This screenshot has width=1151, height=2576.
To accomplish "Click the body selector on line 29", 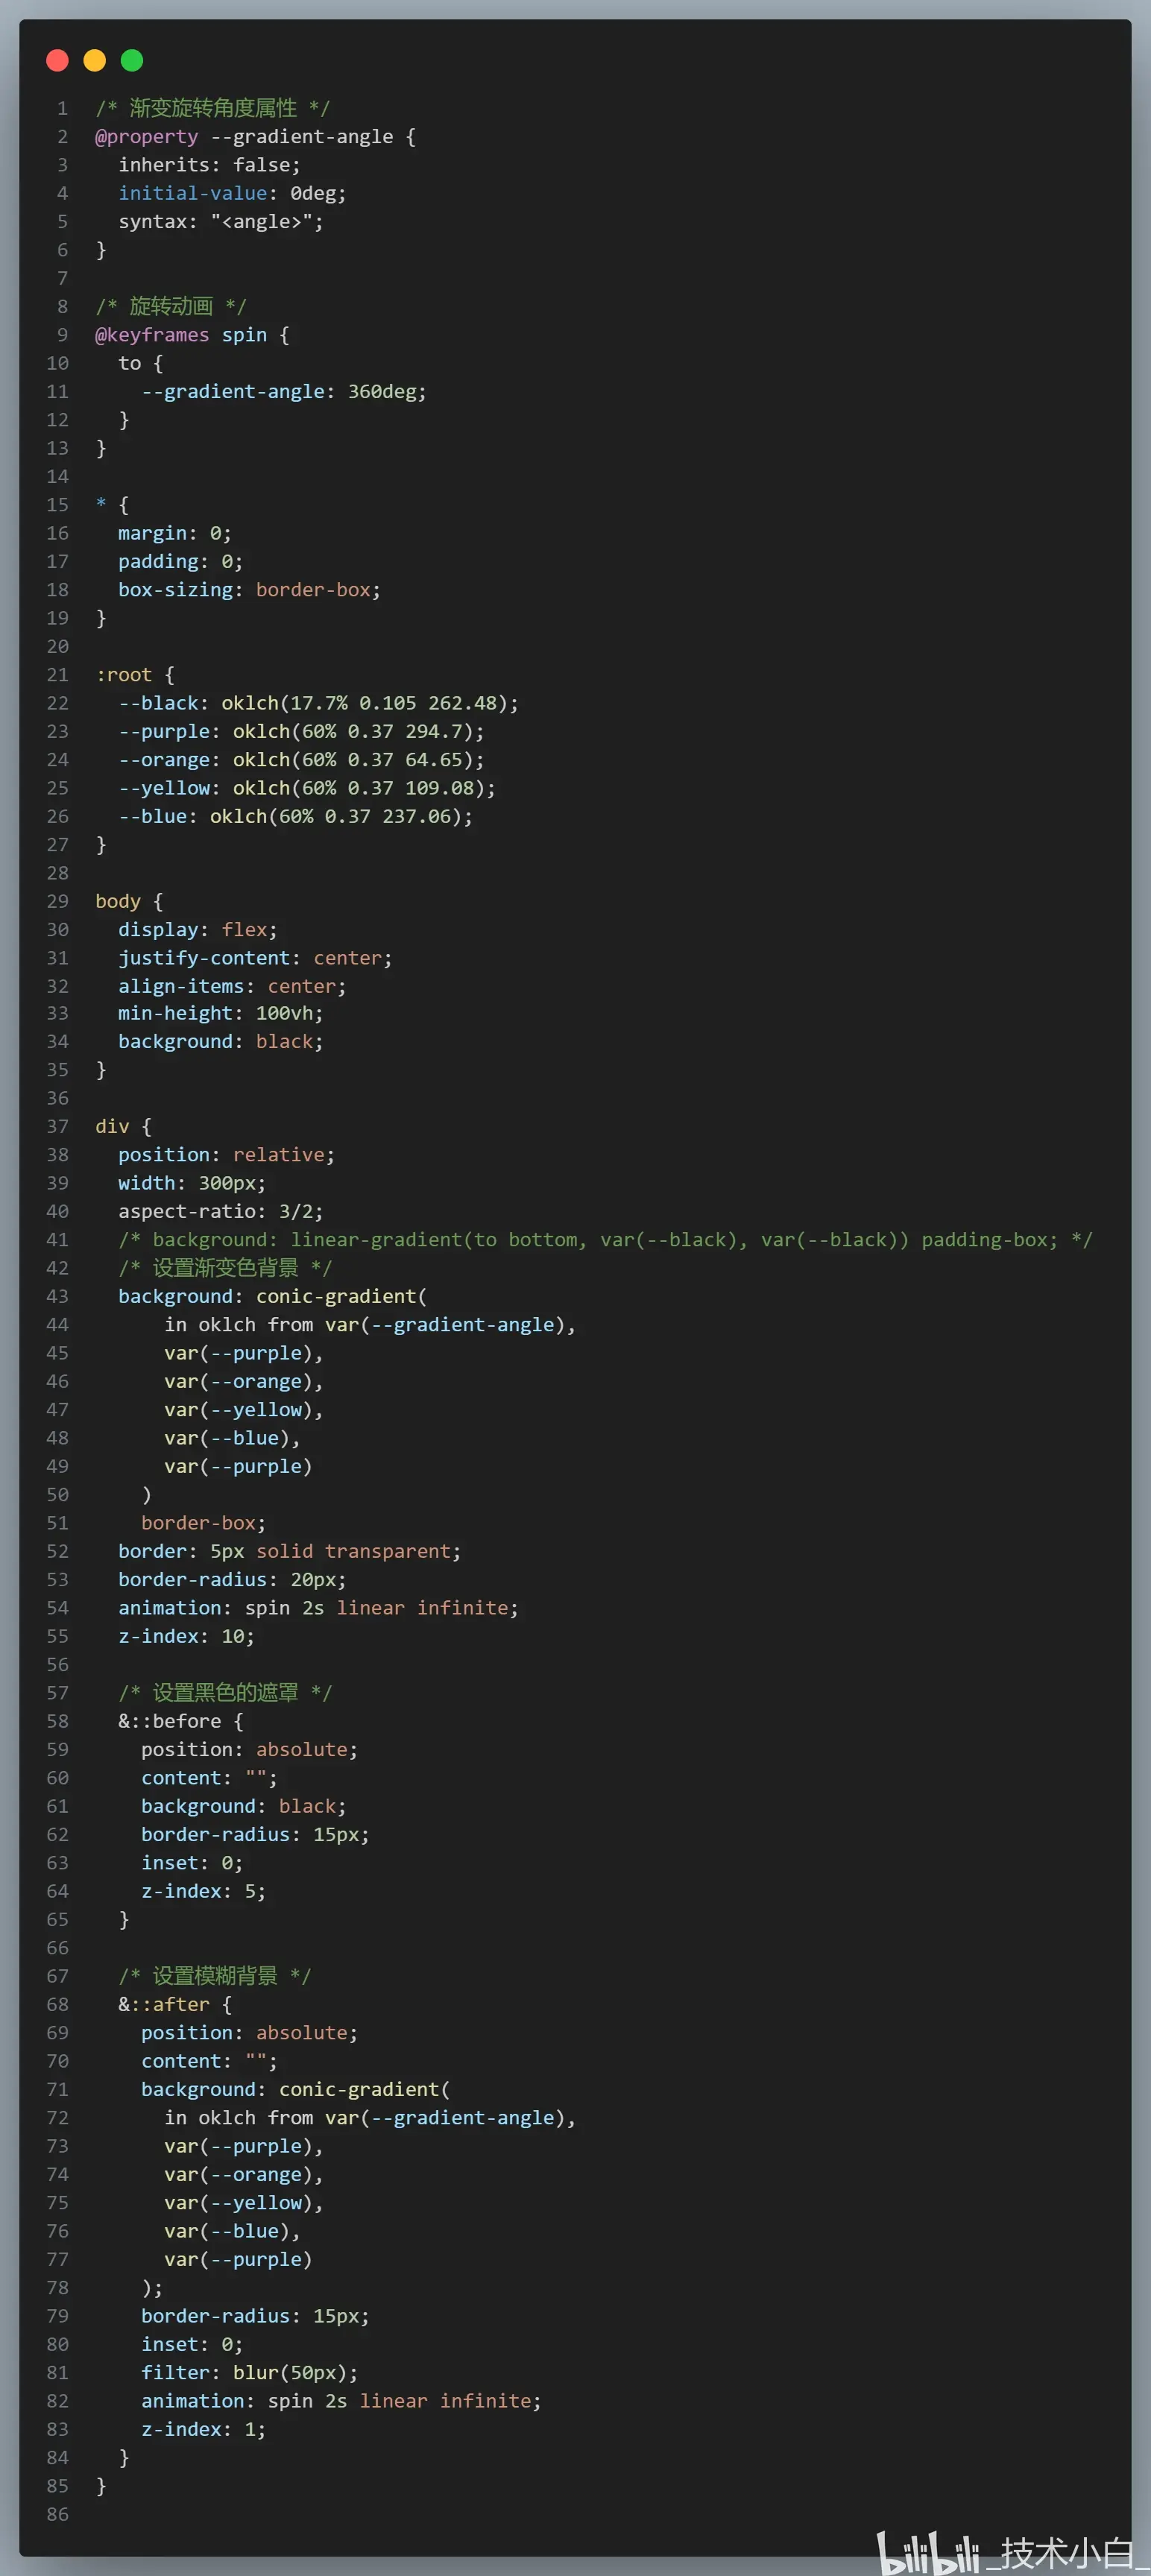I will pos(118,901).
